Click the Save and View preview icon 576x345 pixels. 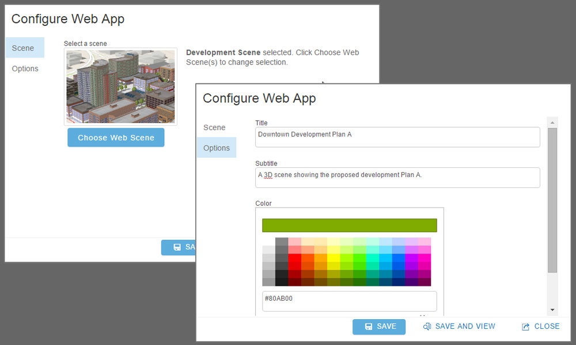pyautogui.click(x=427, y=326)
